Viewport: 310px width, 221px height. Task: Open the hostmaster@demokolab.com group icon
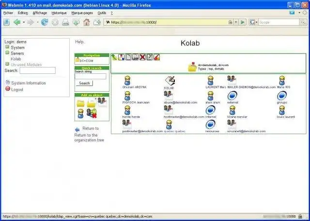(x=169, y=110)
